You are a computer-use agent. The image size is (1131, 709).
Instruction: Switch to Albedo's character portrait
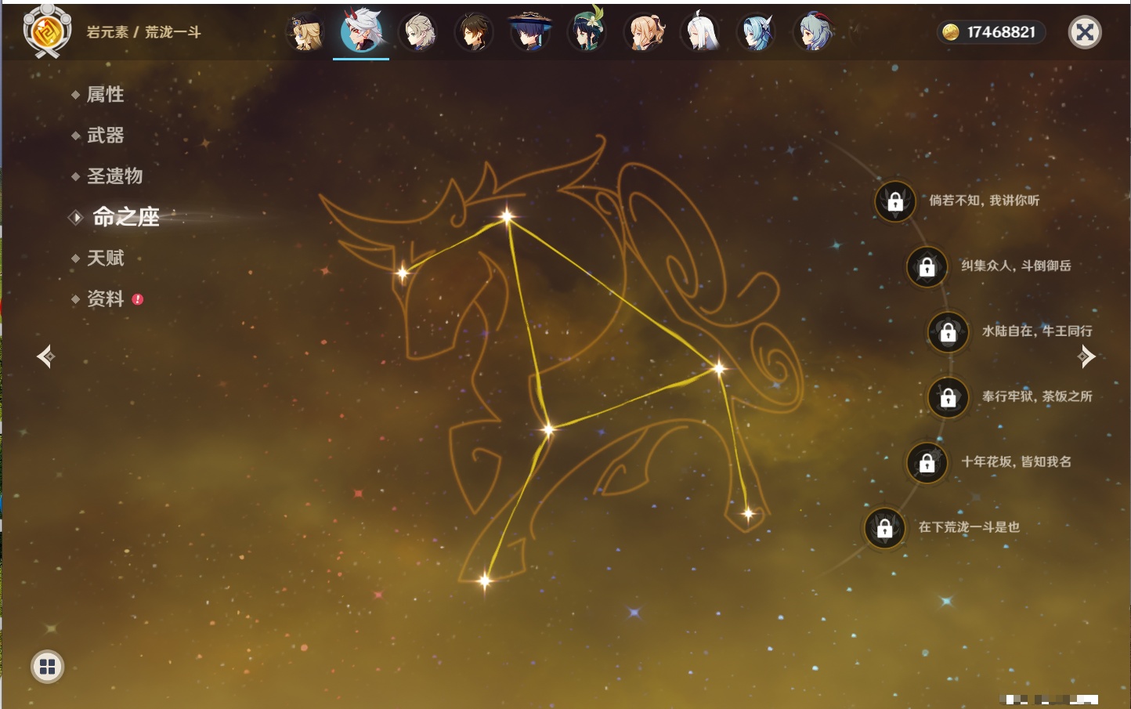417,32
